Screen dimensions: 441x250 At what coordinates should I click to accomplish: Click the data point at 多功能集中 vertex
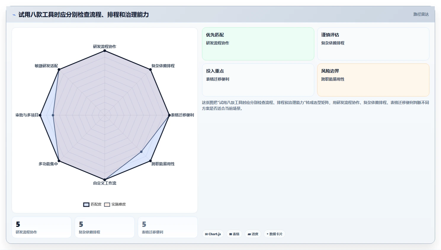59,161
